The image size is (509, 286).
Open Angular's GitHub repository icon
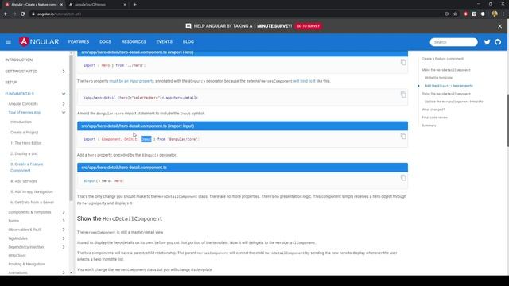[498, 42]
